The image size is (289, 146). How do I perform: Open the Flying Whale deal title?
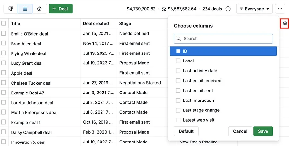[29, 53]
